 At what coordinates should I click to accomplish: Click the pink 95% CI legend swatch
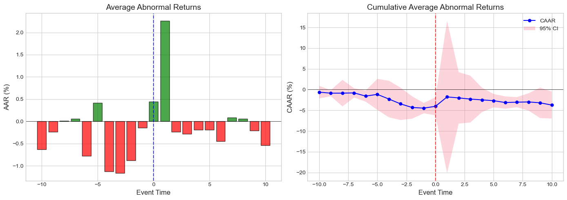[x=529, y=28]
